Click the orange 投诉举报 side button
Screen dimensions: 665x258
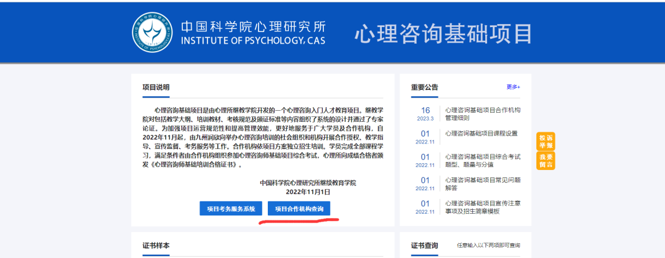[x=546, y=141]
